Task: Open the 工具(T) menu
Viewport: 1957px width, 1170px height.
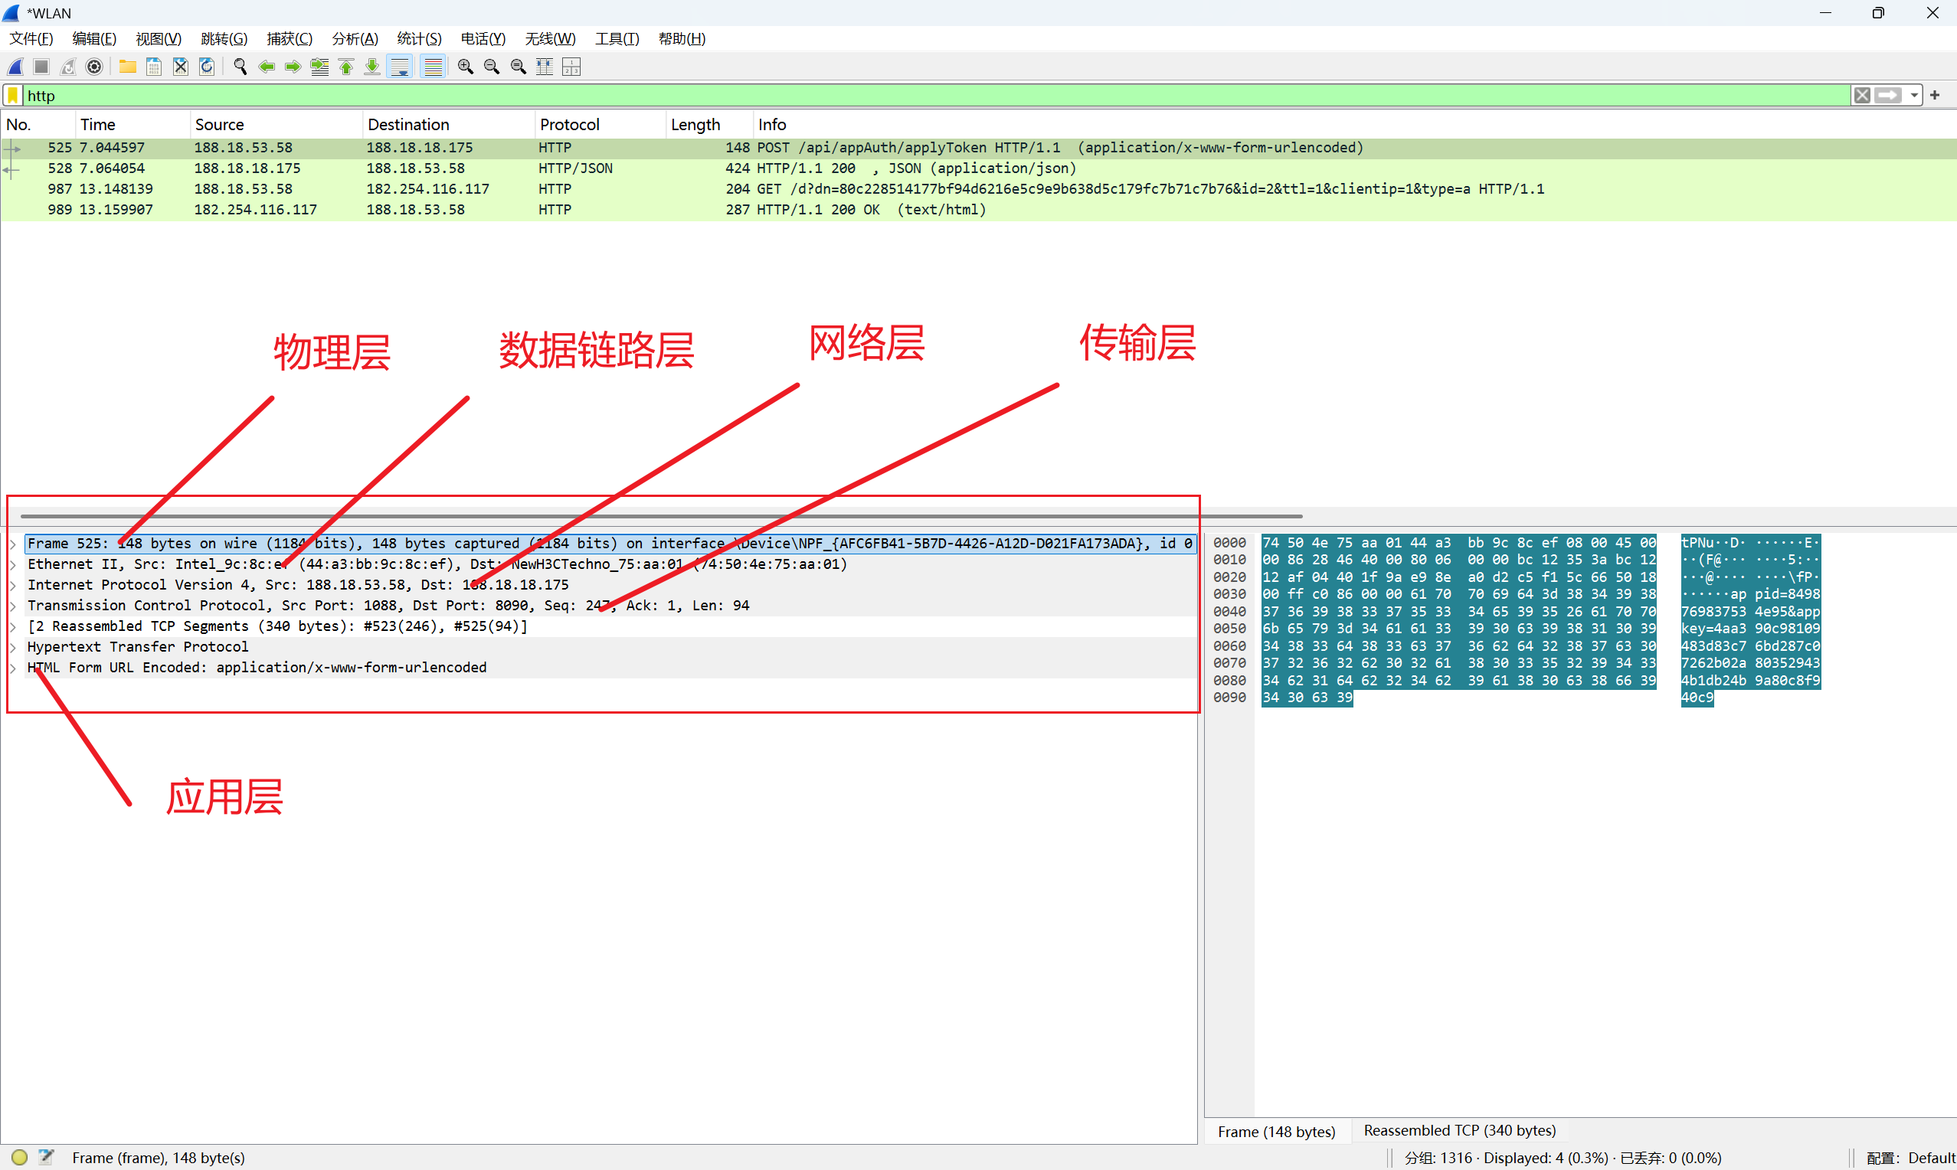Action: tap(617, 38)
